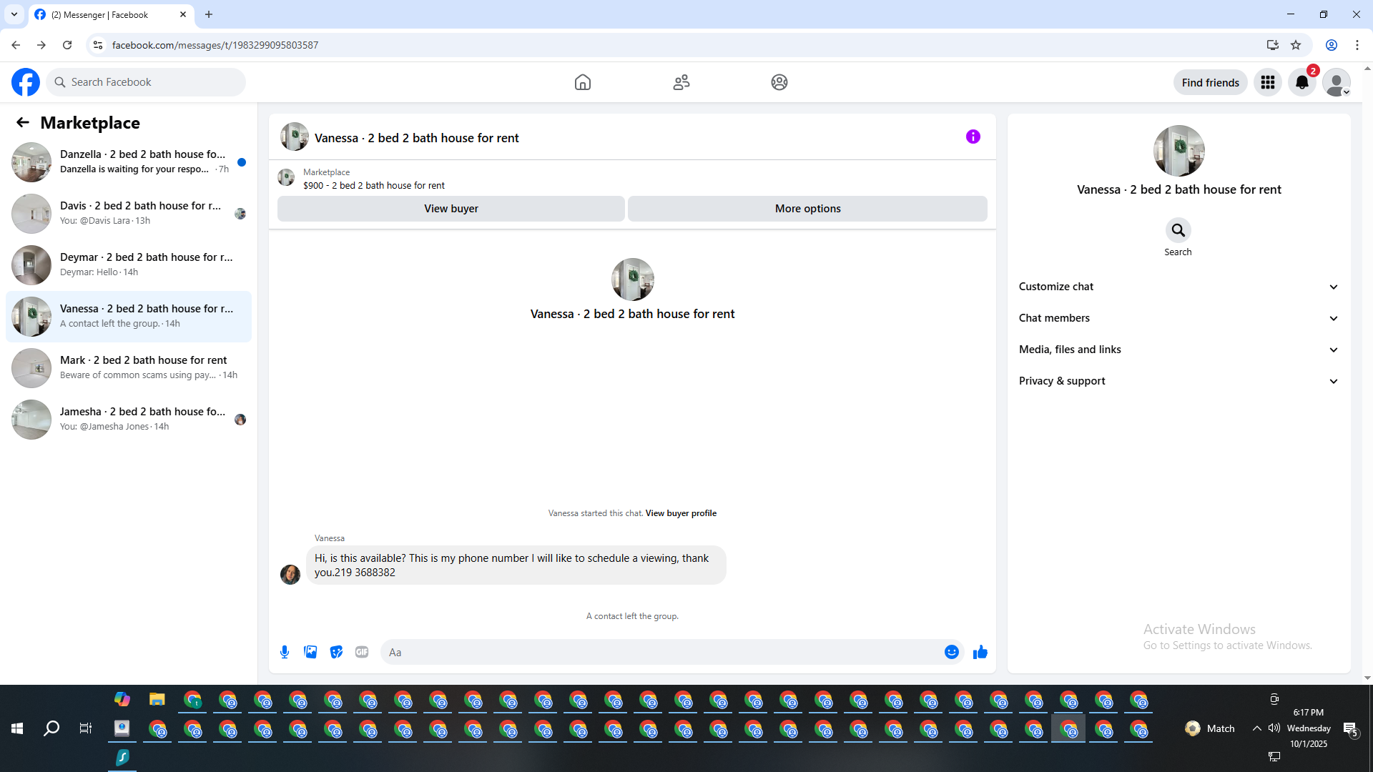Open the Facebook apps menu grid
1373x772 pixels.
click(x=1268, y=82)
